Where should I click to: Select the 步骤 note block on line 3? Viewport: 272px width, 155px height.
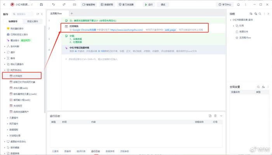coord(143,39)
